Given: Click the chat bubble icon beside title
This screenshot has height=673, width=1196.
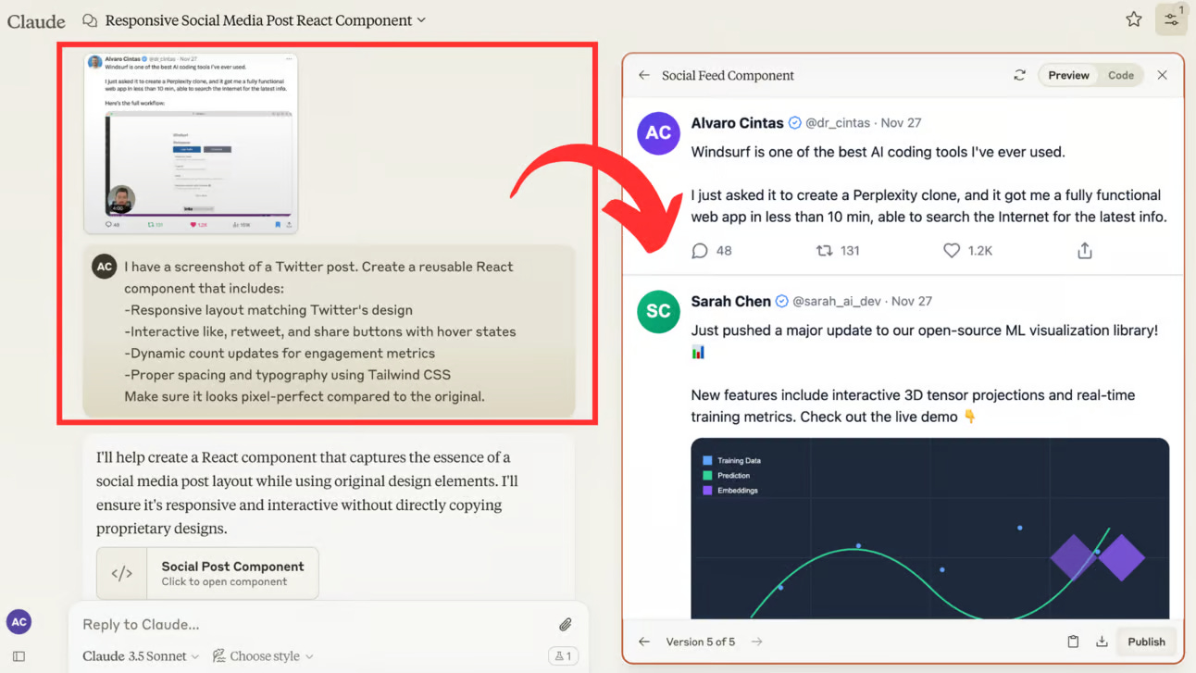Looking at the screenshot, I should coord(90,20).
